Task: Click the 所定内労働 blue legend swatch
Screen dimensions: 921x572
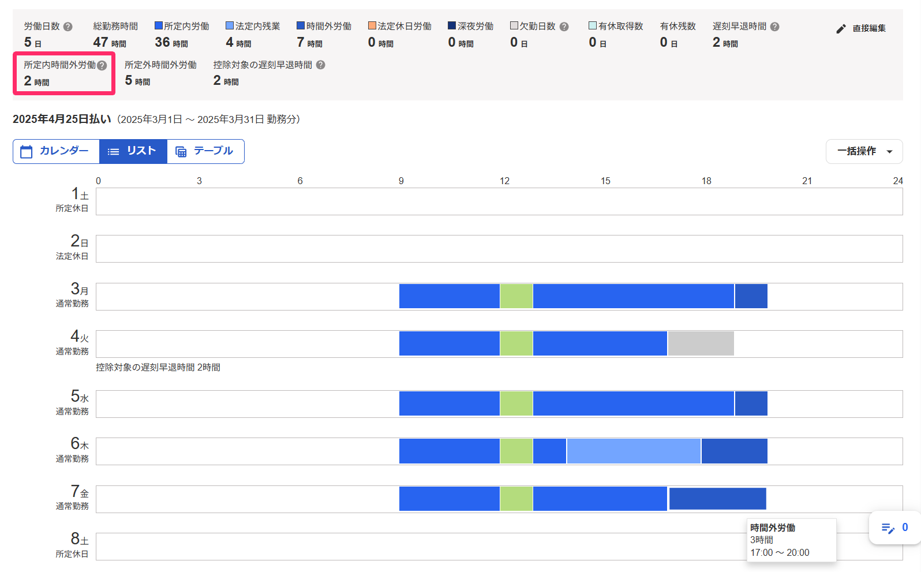Action: click(x=159, y=25)
